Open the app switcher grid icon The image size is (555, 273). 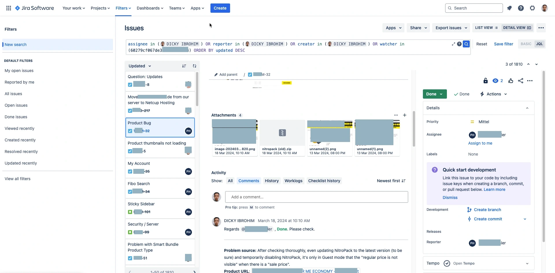coord(9,8)
